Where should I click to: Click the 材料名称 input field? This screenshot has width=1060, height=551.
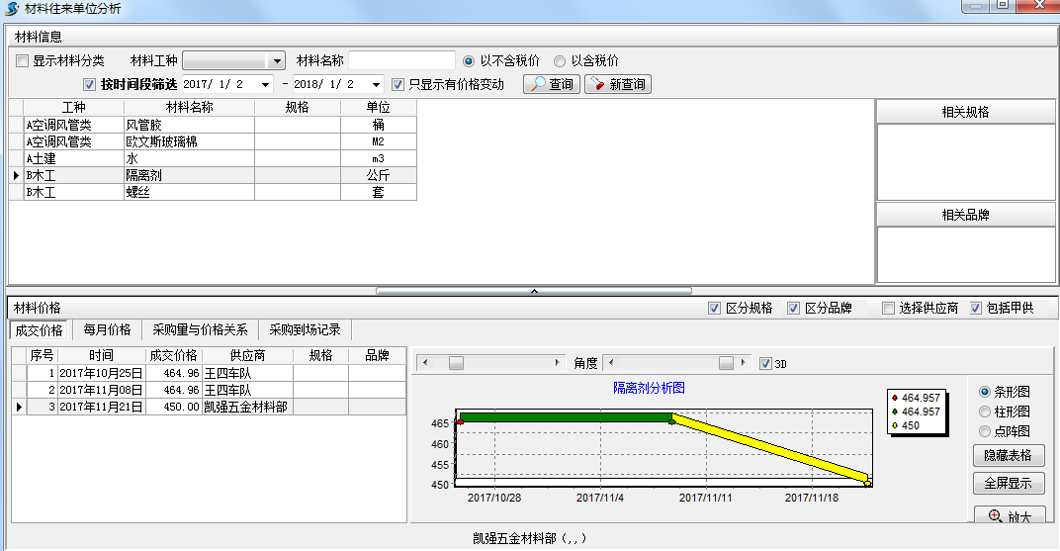tap(401, 60)
